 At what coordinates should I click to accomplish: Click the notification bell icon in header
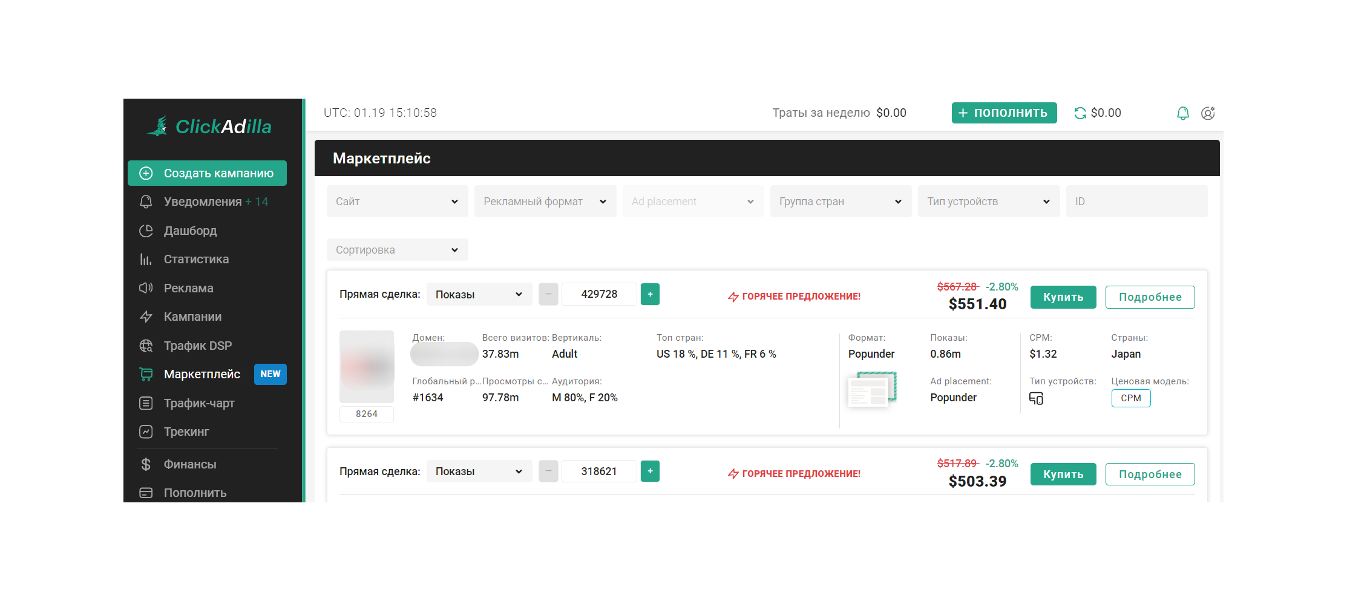coord(1182,113)
